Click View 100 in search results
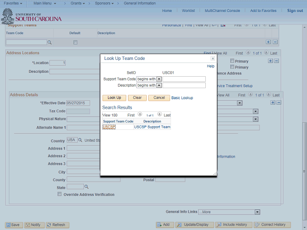Image resolution: width=307 pixels, height=230 pixels. tap(110, 115)
